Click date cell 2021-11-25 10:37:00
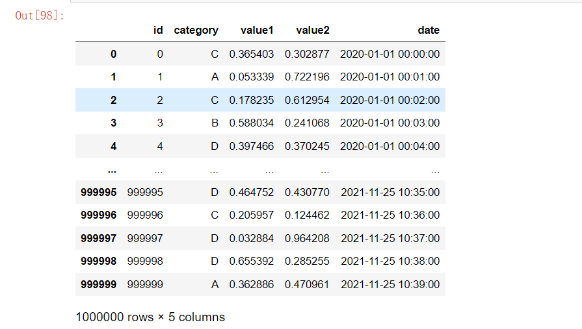The image size is (582, 329). point(390,238)
